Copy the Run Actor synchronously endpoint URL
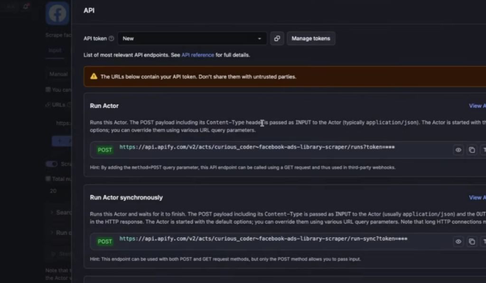Screen dimensions: 486x283 click(472, 241)
